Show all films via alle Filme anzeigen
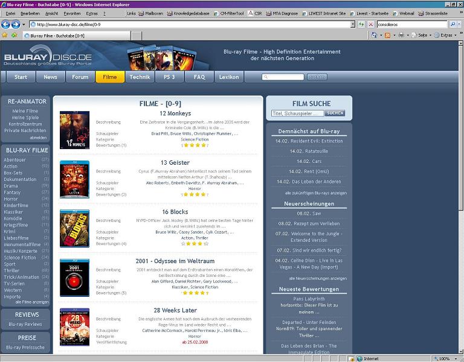The image size is (464, 362). (32, 302)
